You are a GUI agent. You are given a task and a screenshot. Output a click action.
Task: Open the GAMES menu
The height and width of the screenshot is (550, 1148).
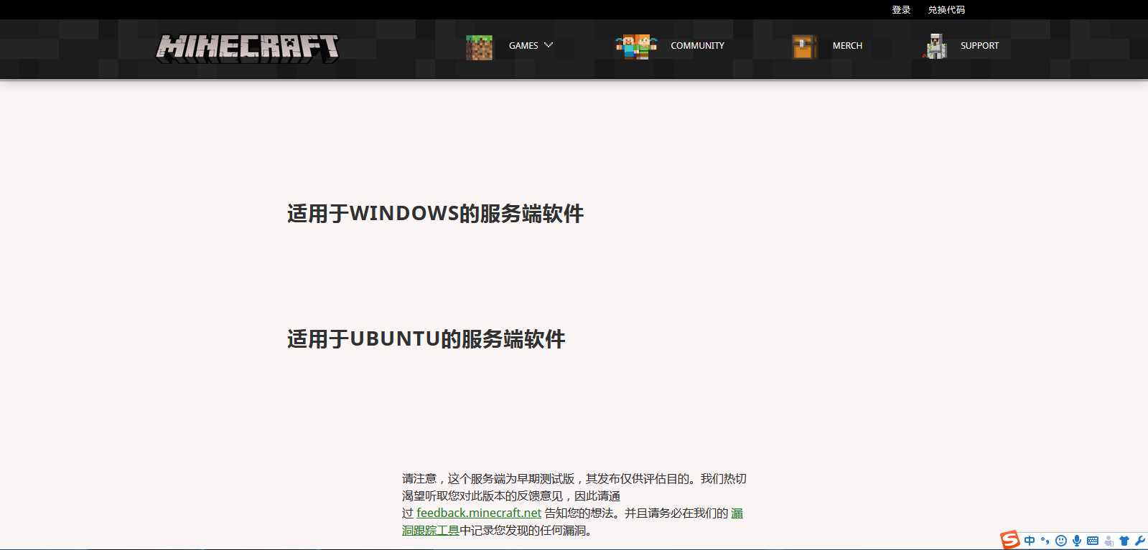tap(523, 46)
